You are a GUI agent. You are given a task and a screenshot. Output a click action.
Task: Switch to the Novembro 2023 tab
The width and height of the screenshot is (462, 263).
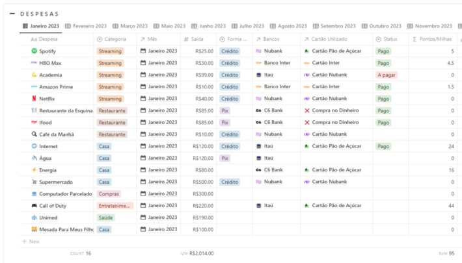click(x=429, y=26)
